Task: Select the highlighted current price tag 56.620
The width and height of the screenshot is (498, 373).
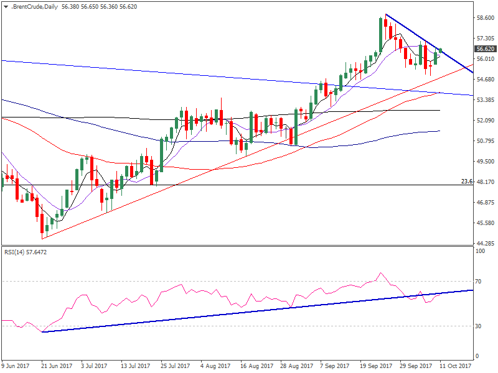Action: click(486, 49)
